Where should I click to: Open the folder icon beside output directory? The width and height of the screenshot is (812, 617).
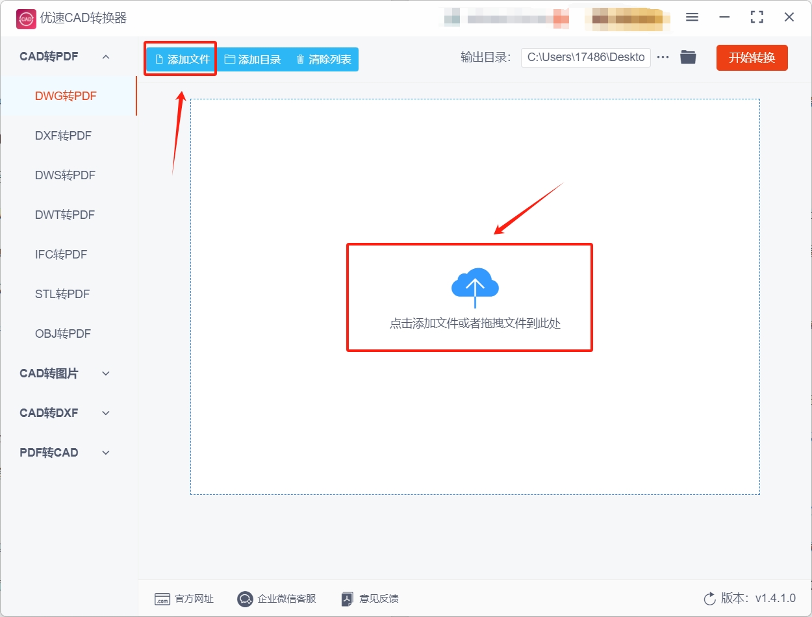pos(688,57)
